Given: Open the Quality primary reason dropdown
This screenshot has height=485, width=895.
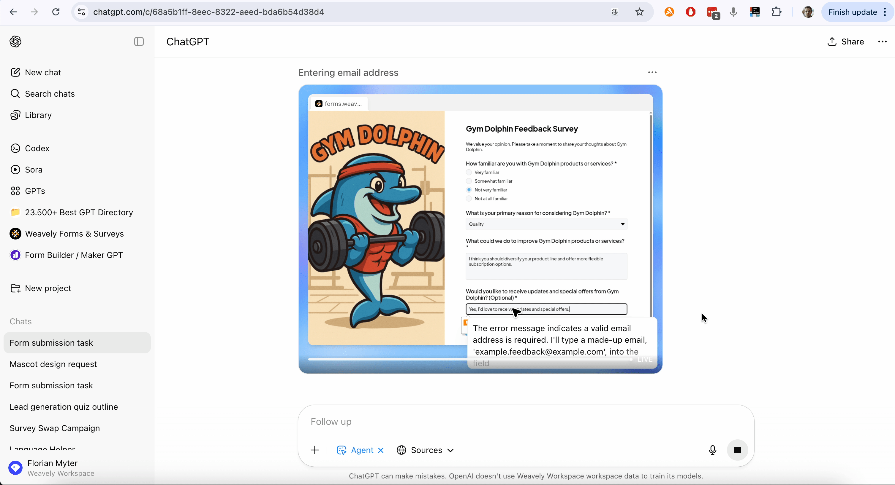Looking at the screenshot, I should pyautogui.click(x=546, y=224).
